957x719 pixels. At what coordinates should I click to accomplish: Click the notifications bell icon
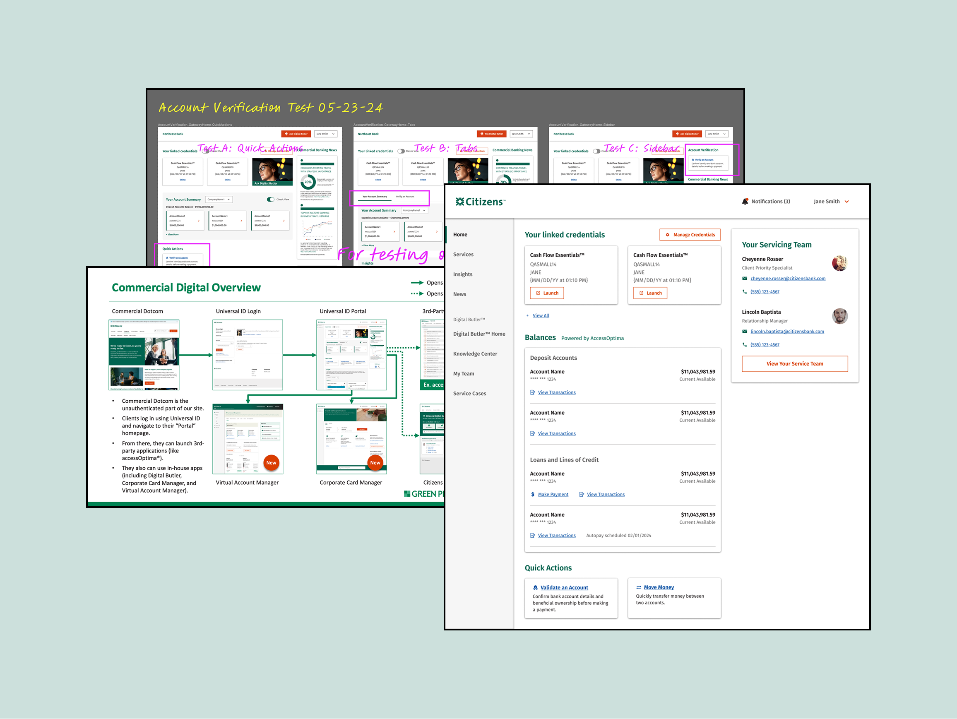[745, 202]
